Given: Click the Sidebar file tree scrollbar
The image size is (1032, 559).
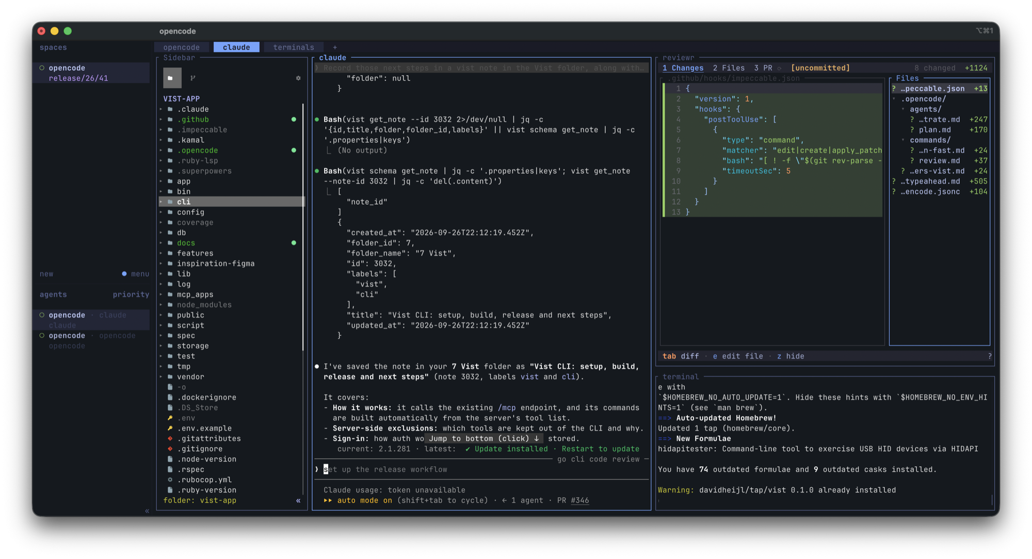Looking at the screenshot, I should 303,227.
